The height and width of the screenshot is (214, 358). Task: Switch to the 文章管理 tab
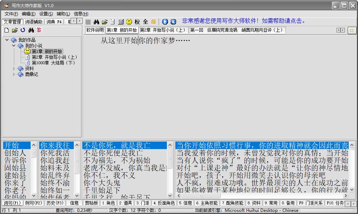(12, 22)
